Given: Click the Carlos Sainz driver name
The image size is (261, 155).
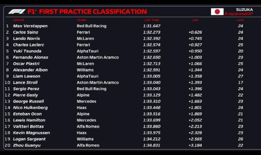Looking at the screenshot, I should (x=26, y=32).
